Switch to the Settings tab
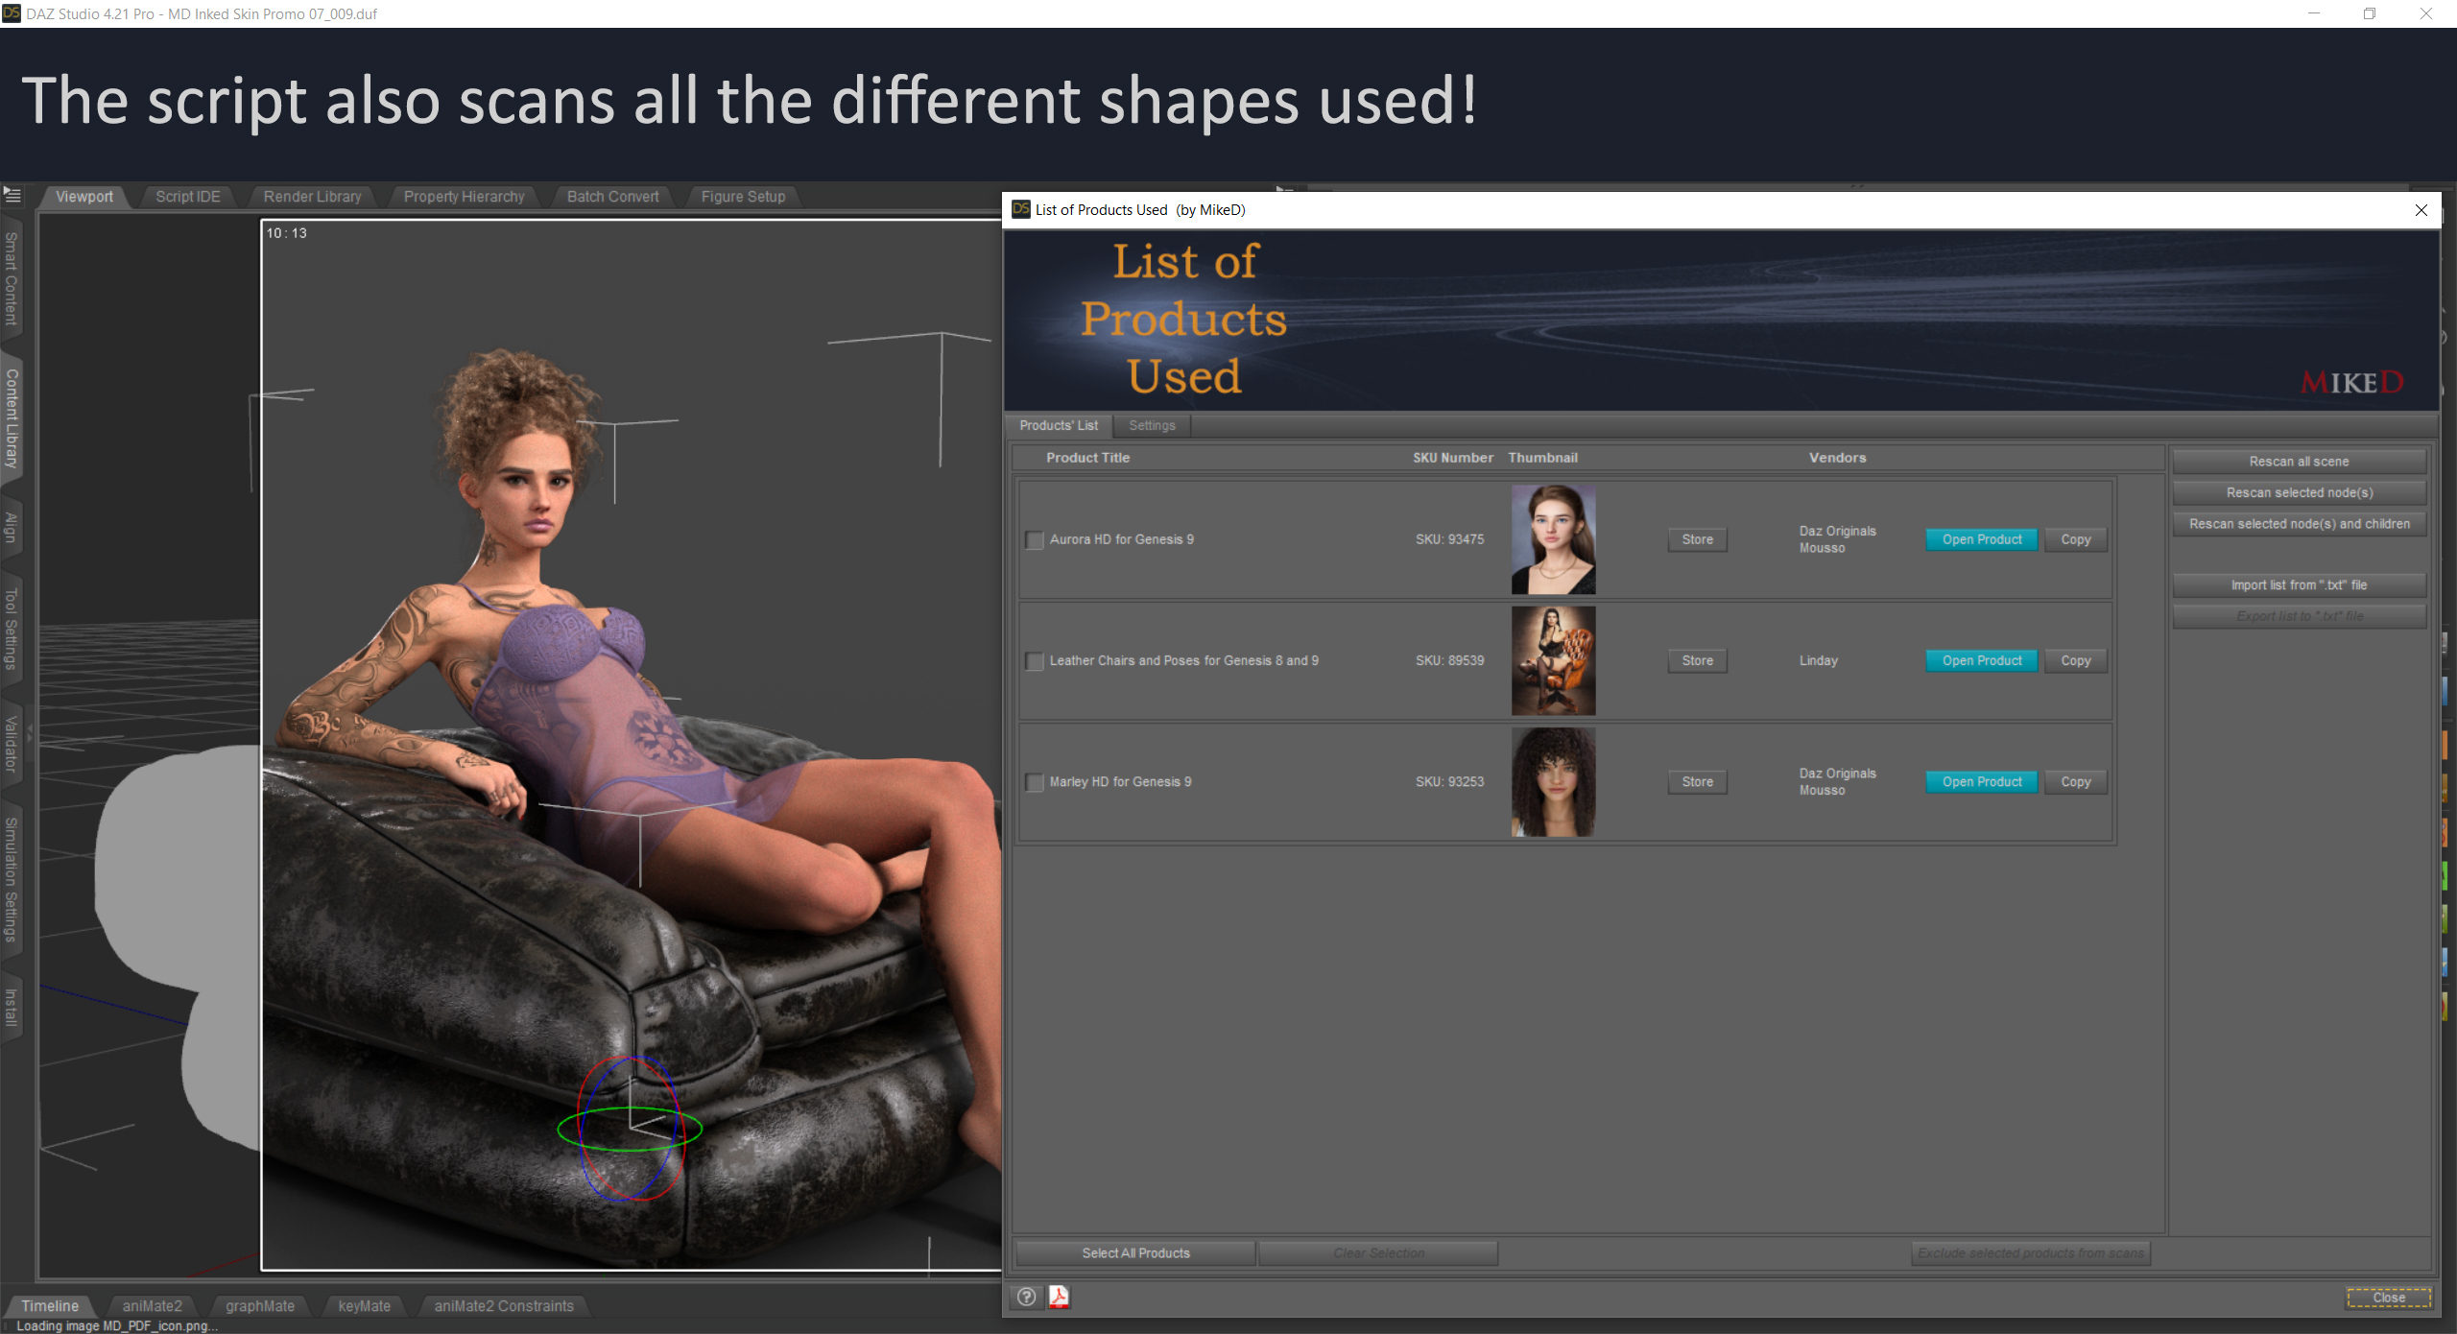This screenshot has width=2457, height=1334. coord(1152,425)
